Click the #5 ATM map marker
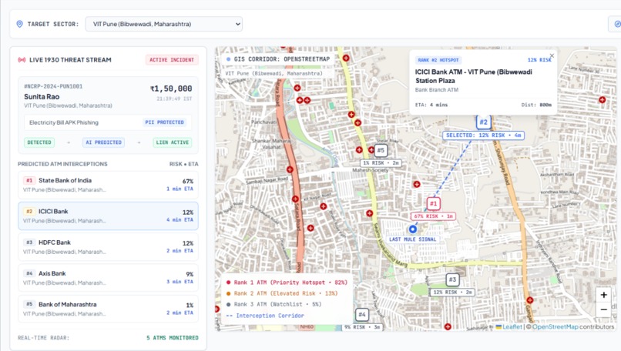The width and height of the screenshot is (621, 351). 381,150
